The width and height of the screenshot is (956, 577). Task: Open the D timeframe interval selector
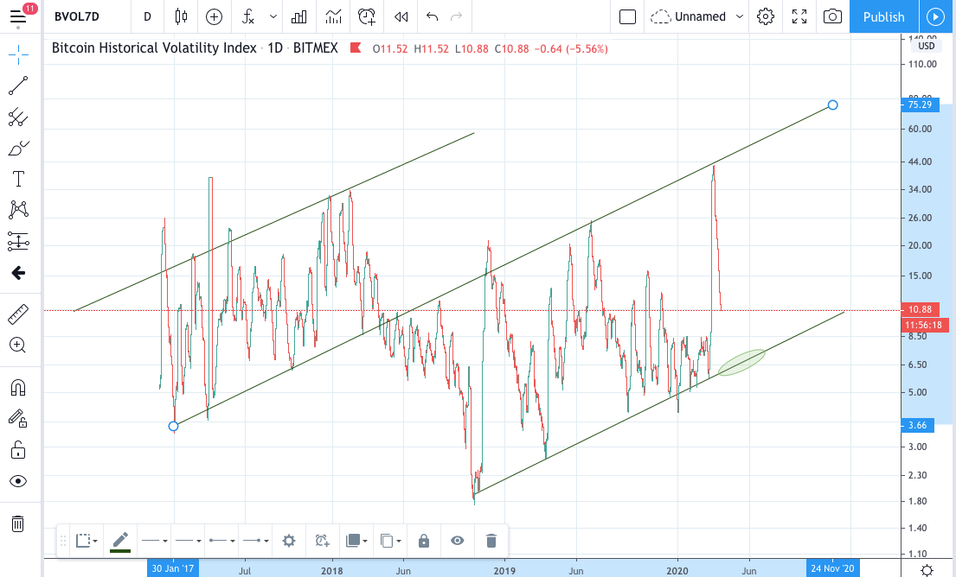pos(147,17)
